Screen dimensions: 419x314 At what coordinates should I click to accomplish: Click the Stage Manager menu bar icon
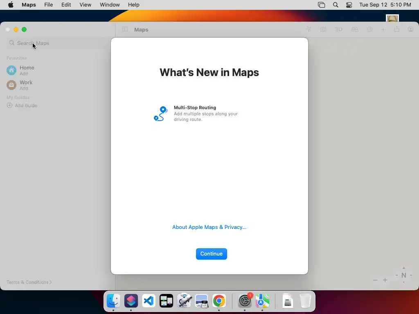coord(321,5)
